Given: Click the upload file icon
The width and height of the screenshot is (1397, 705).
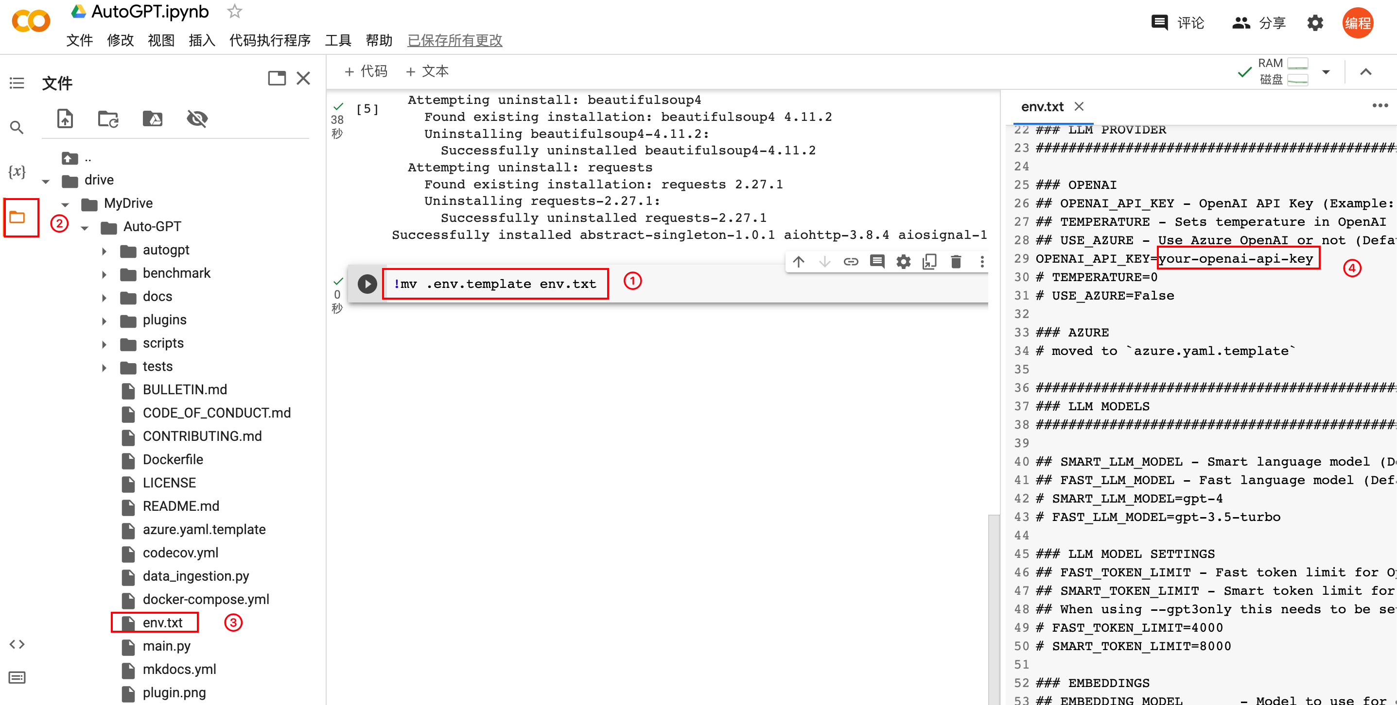Looking at the screenshot, I should 65,118.
